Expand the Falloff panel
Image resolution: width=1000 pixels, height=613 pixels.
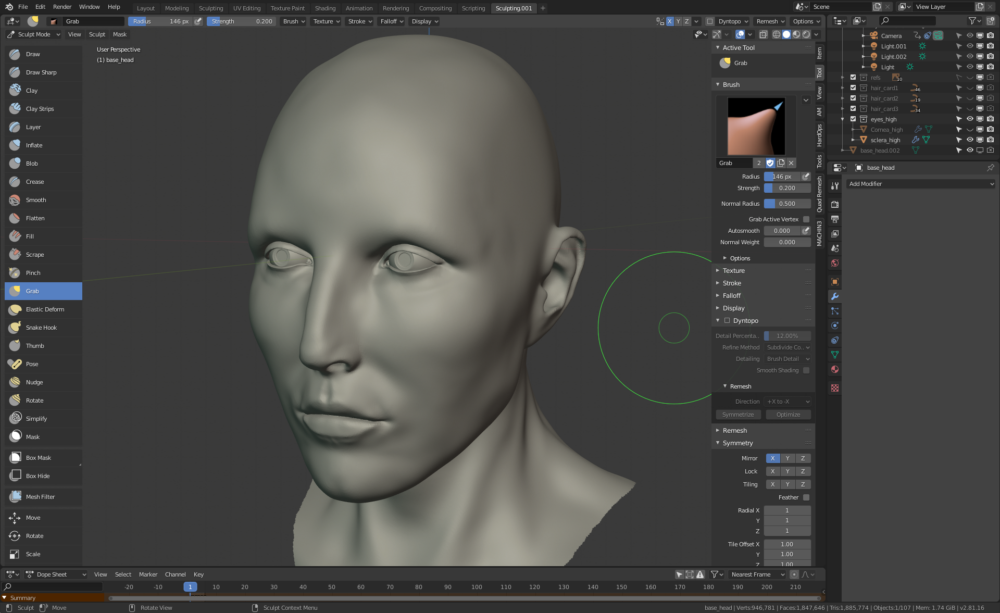click(731, 296)
